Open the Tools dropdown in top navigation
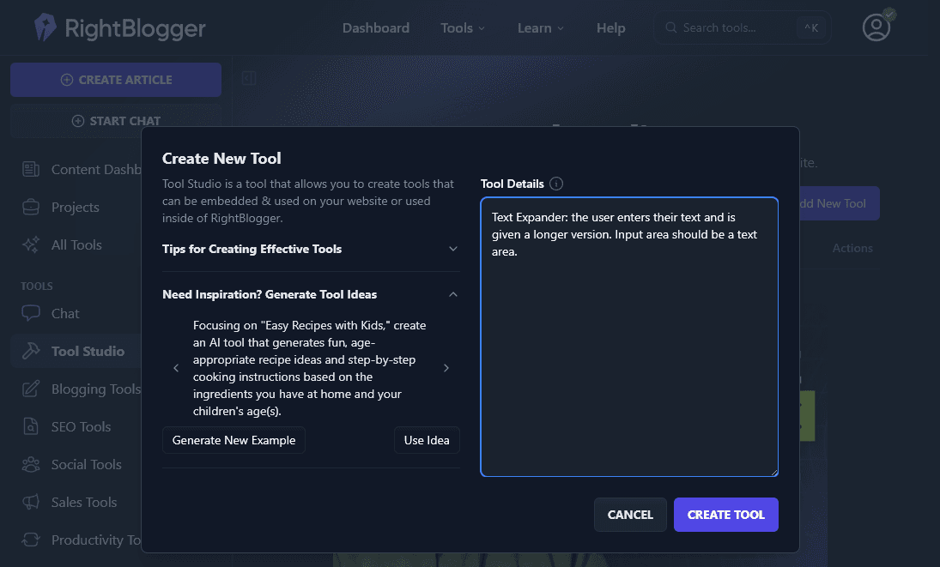The width and height of the screenshot is (940, 567). (463, 28)
